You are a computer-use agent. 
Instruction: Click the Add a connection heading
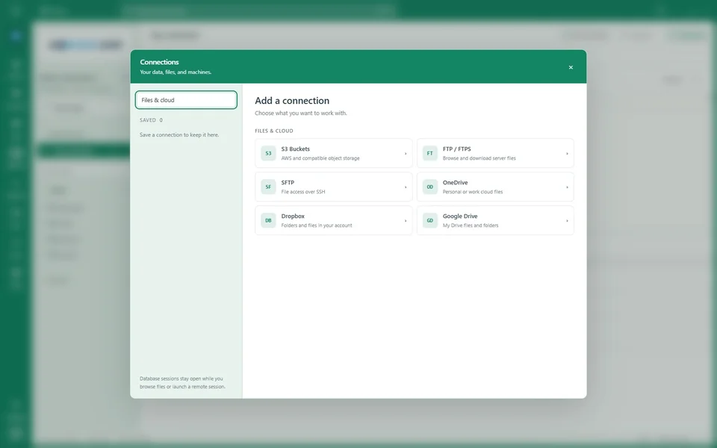[292, 101]
